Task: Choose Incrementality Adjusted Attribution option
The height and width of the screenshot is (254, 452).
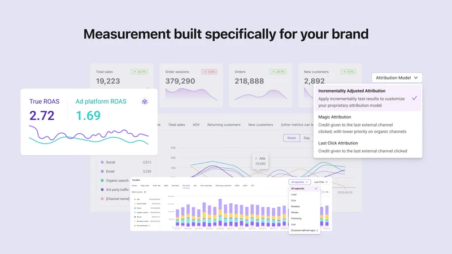Action: pos(368,98)
